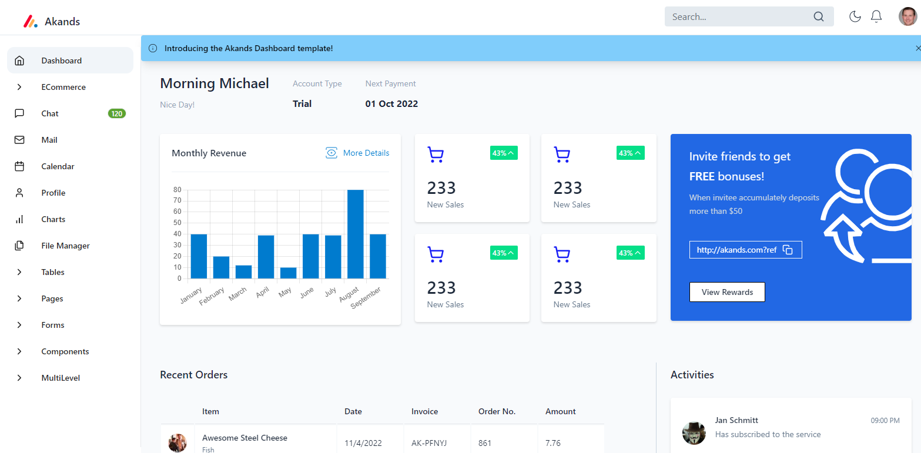The image size is (921, 453).
Task: Click the View Rewards button
Action: pos(727,292)
